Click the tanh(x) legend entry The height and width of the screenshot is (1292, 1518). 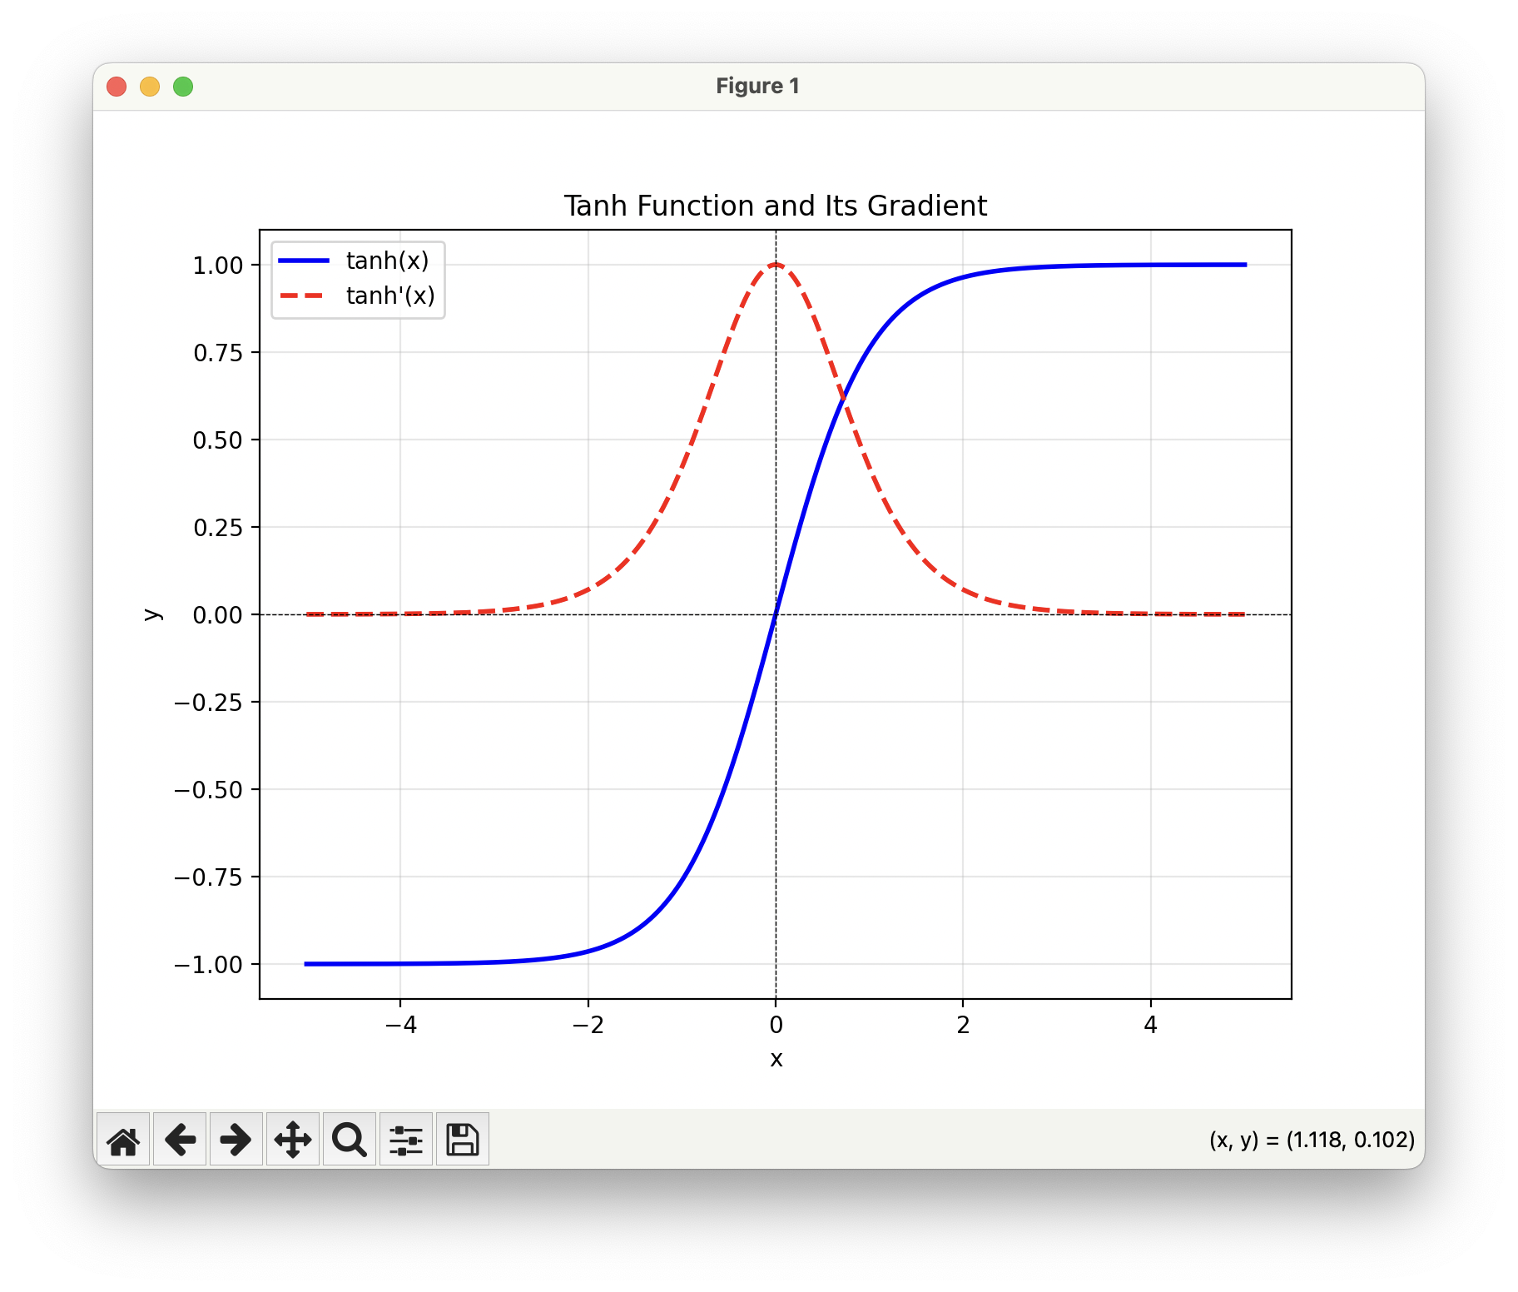(x=387, y=261)
